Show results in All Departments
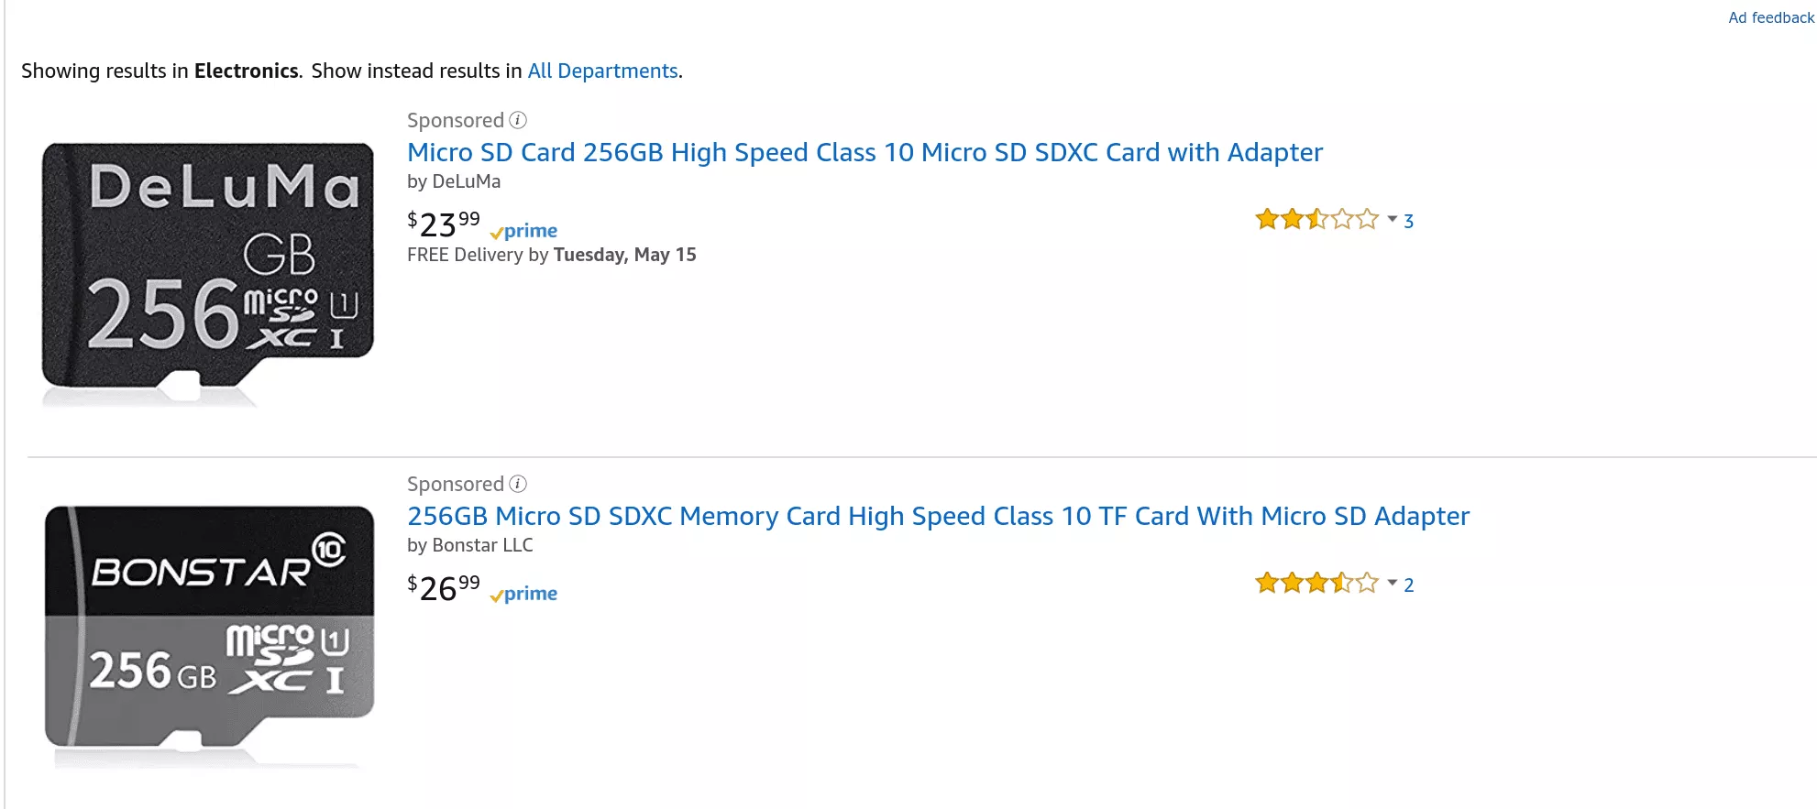Viewport: 1817px width, 809px height. coord(602,71)
